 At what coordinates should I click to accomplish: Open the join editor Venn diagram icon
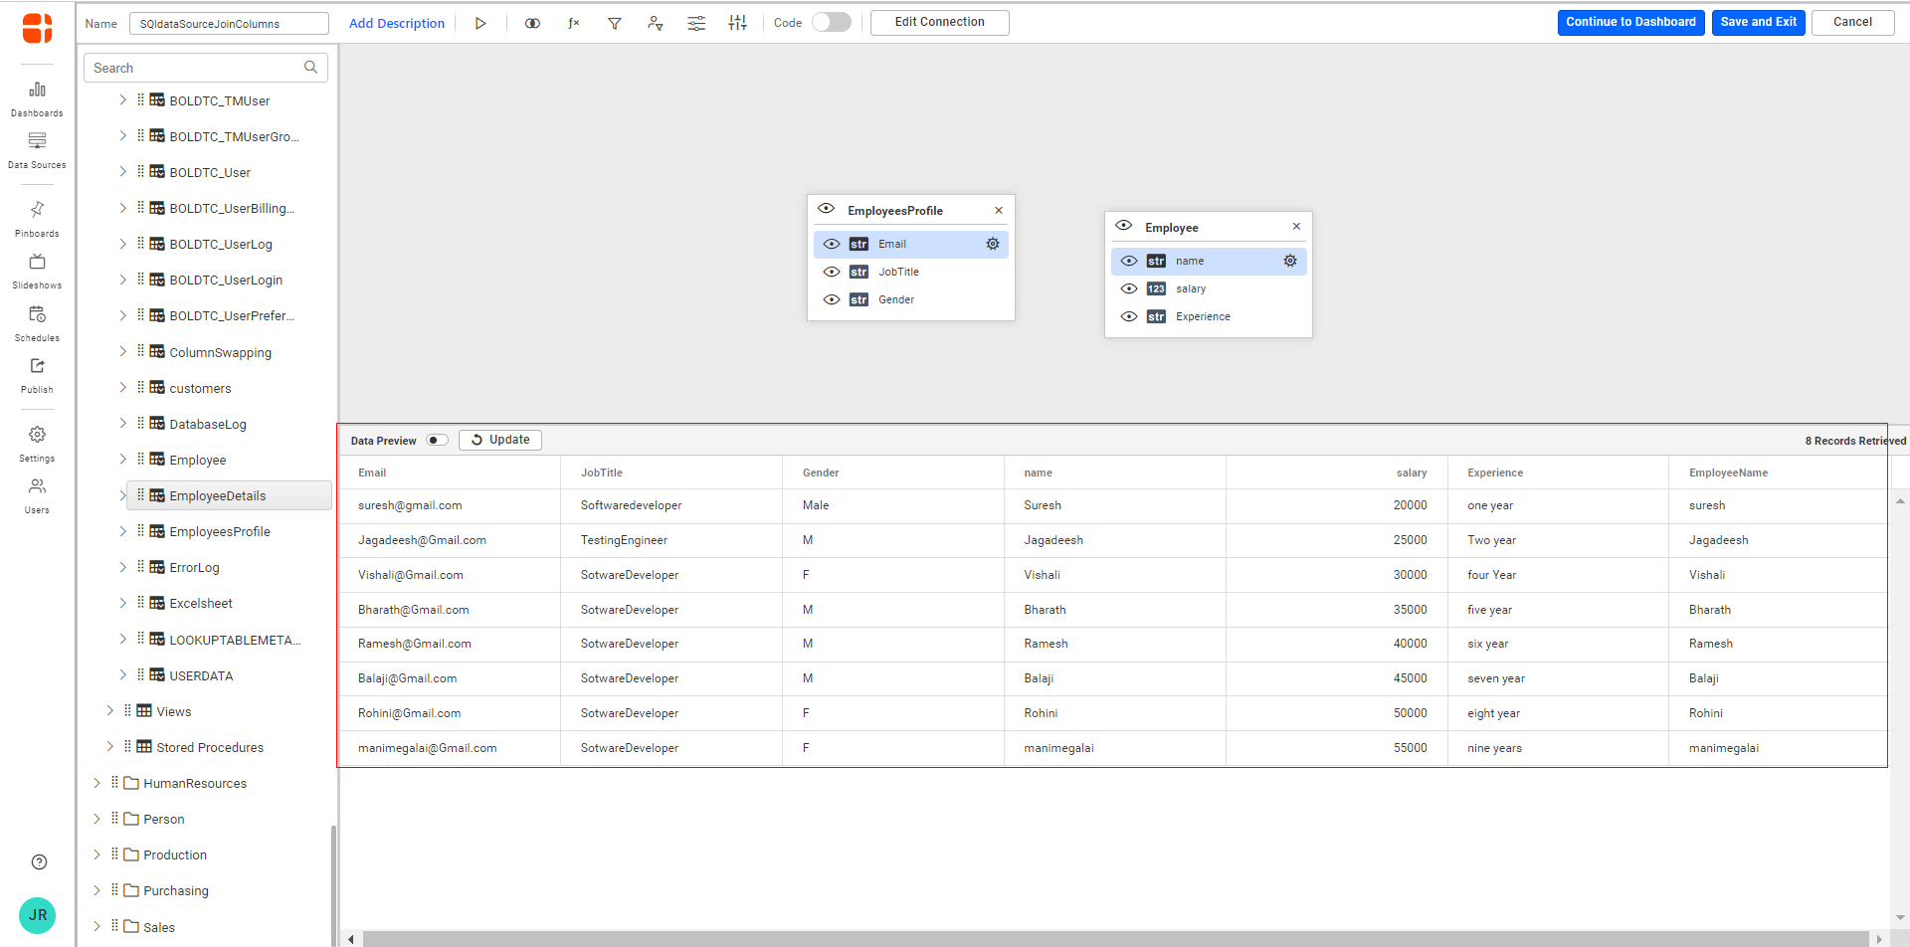532,22
